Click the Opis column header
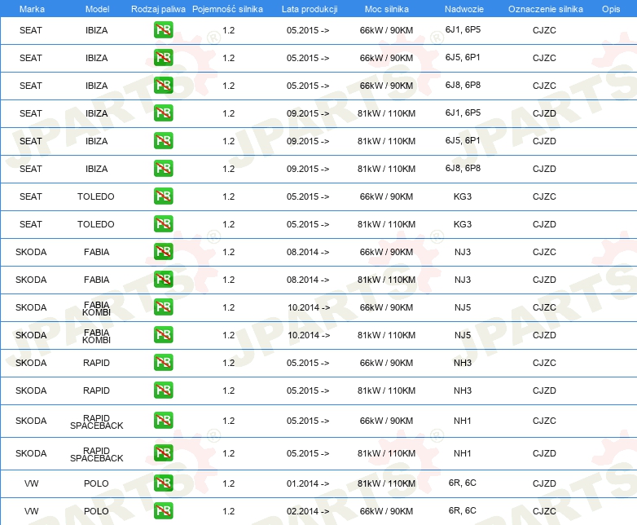 point(611,9)
